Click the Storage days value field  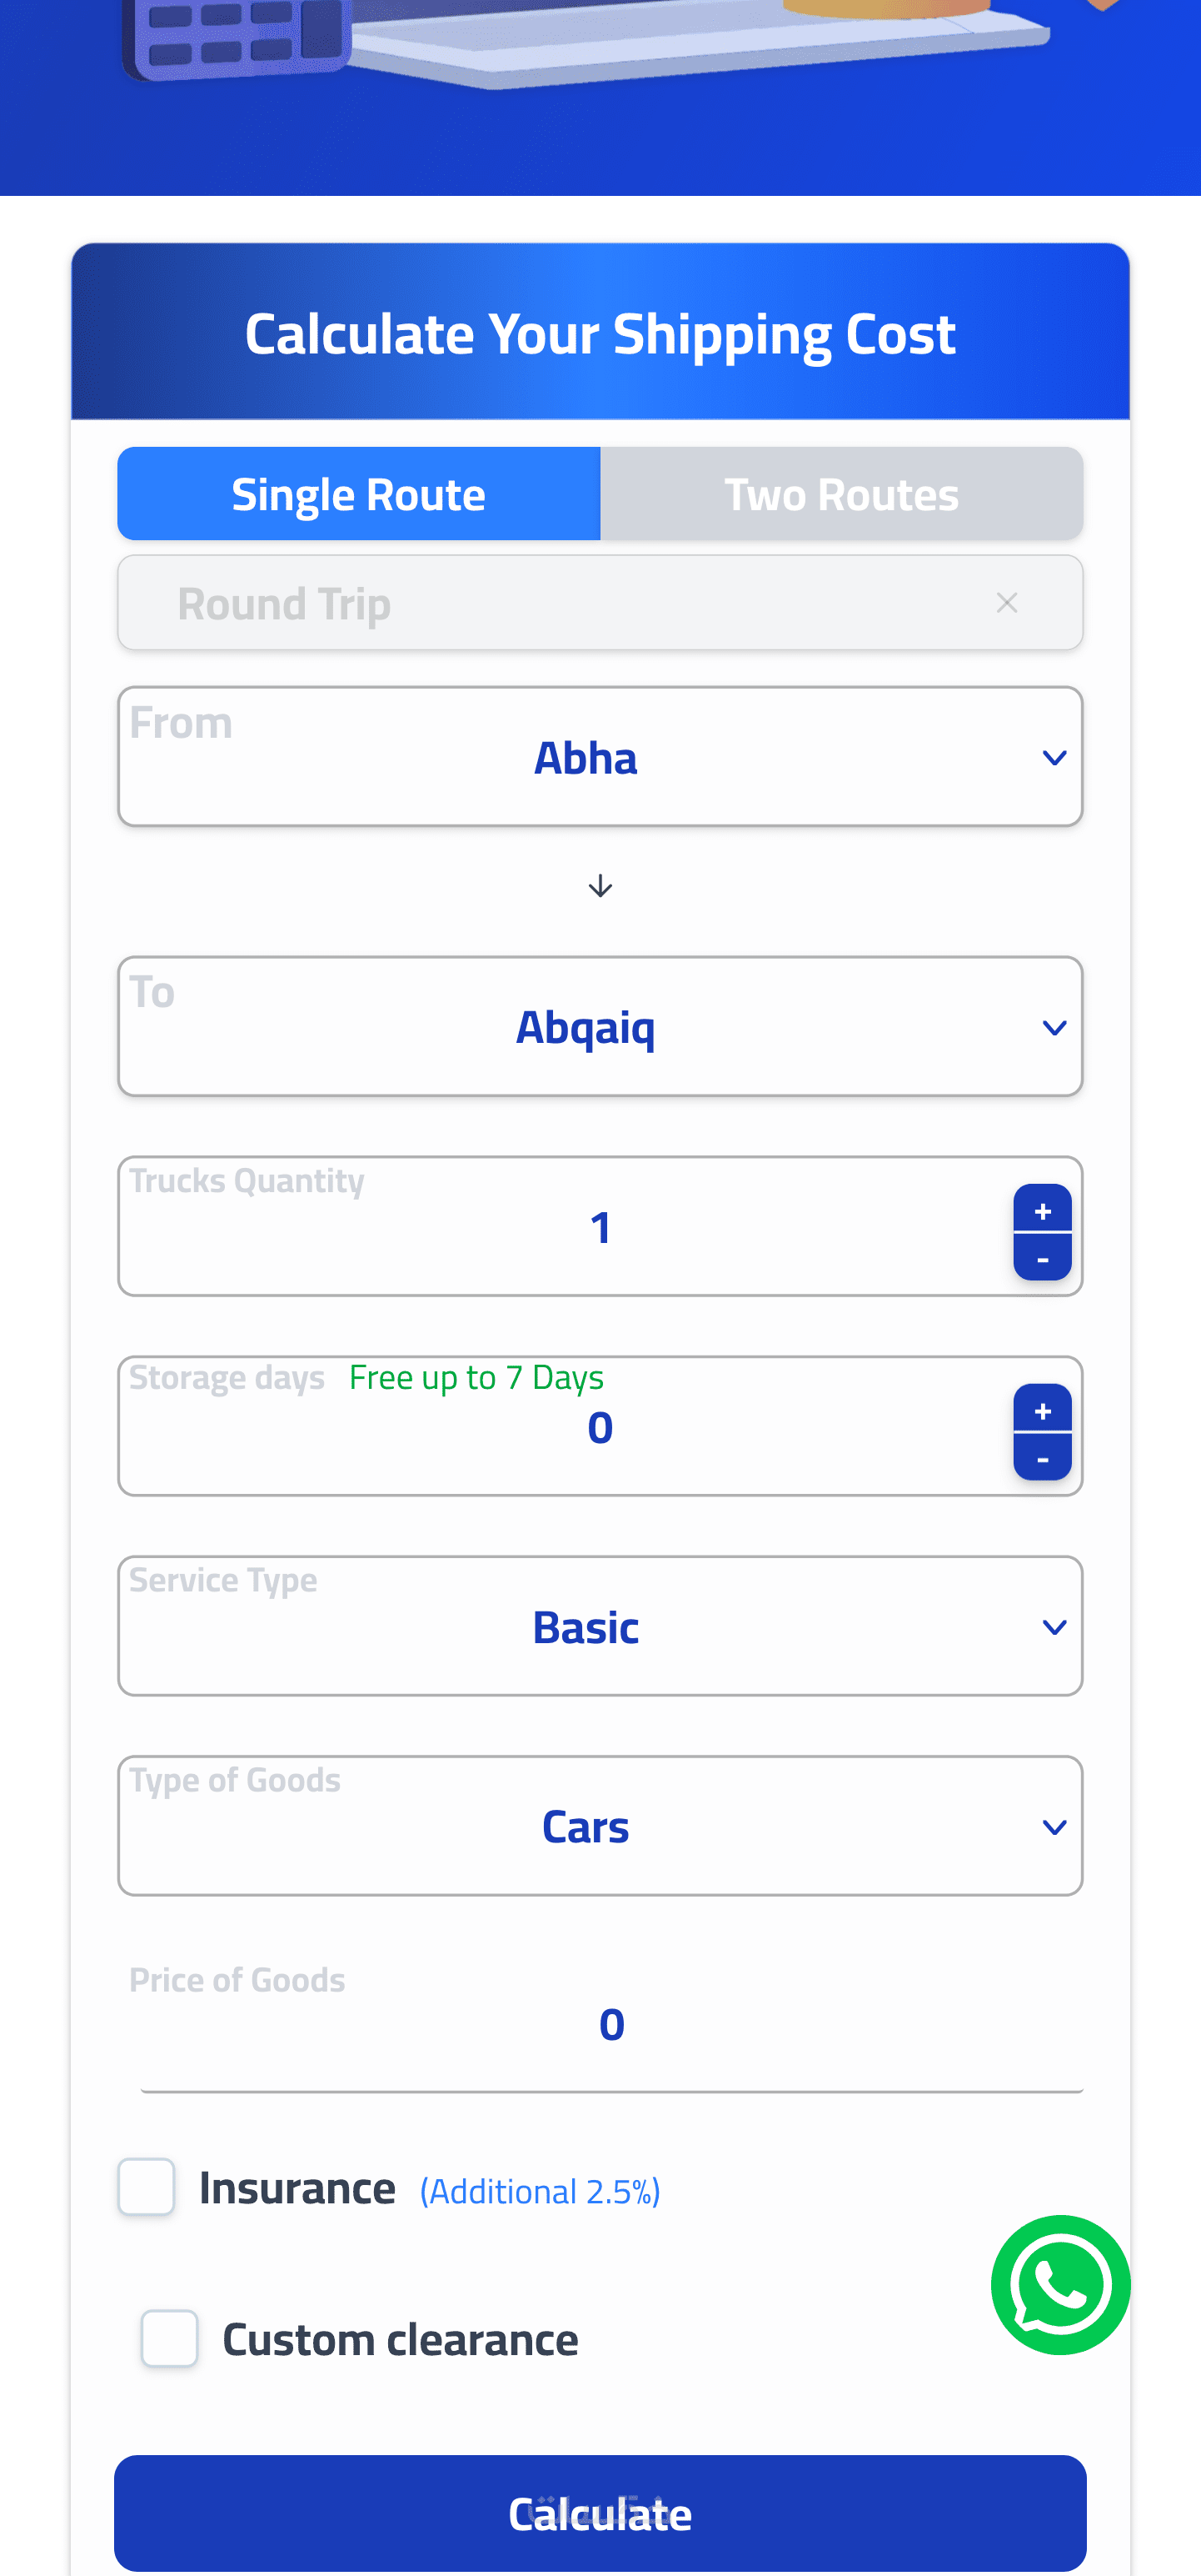600,1428
